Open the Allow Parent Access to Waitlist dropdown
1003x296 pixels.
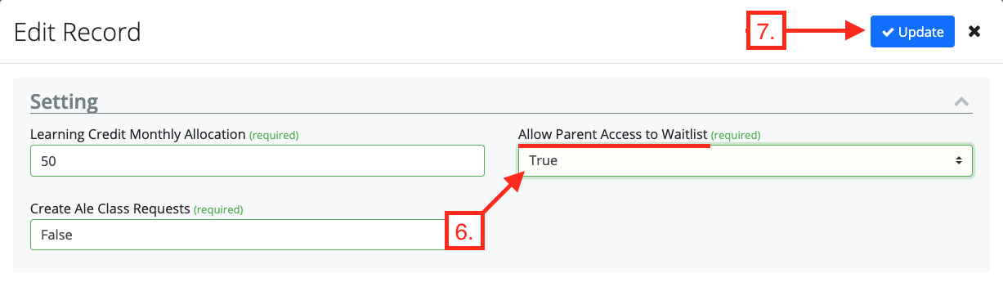tap(746, 161)
